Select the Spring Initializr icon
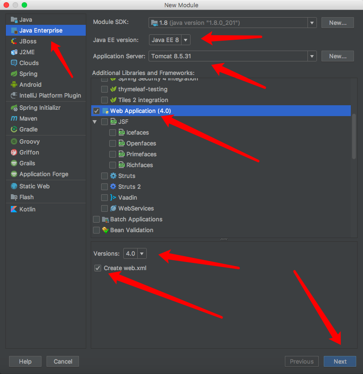 pyautogui.click(x=14, y=108)
